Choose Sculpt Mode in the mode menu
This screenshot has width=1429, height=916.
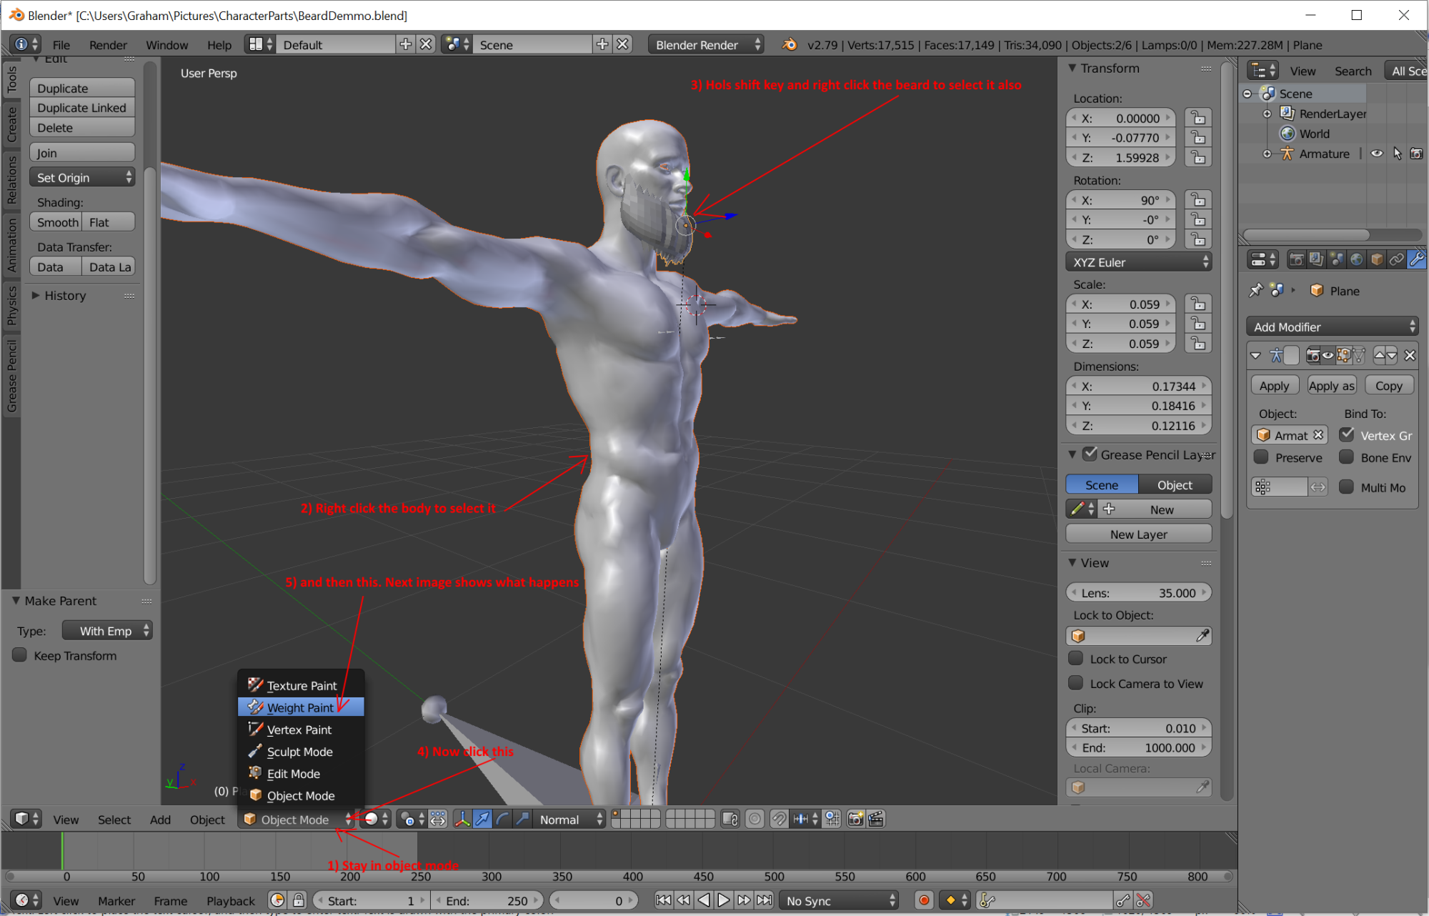click(x=301, y=752)
